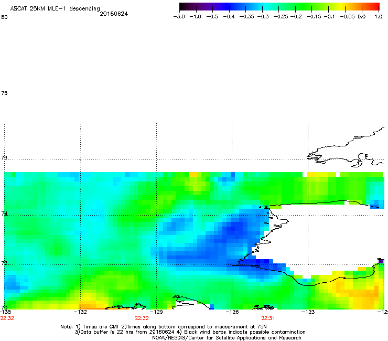The image size is (388, 341).
Task: Click the -129 longitude axis label
Action: coord(156,312)
